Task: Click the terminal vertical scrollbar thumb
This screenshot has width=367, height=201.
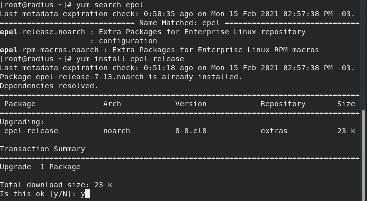Action: 364,155
